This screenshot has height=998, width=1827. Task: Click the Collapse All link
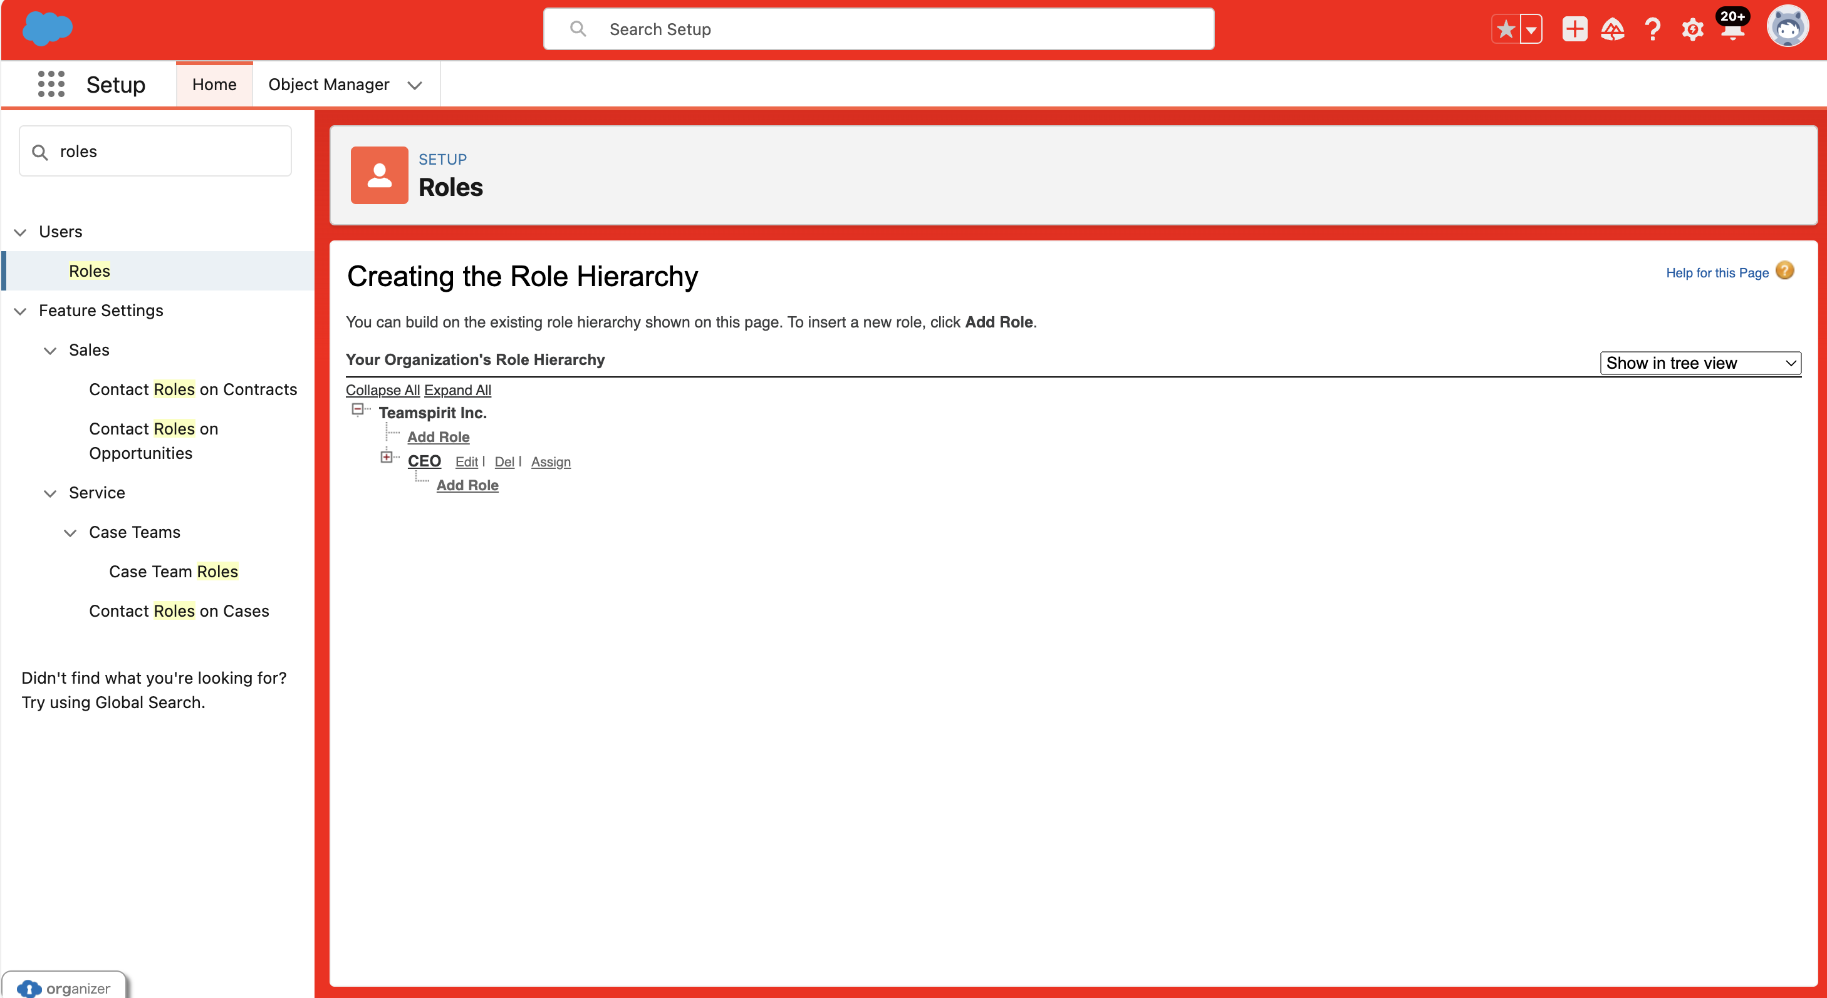[x=383, y=390]
